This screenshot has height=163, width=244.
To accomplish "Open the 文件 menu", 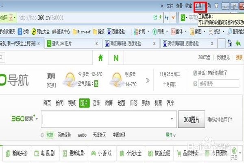I will pos(170,6).
